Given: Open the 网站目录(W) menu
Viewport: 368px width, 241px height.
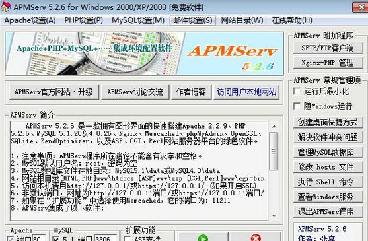Looking at the screenshot, I should (x=242, y=20).
